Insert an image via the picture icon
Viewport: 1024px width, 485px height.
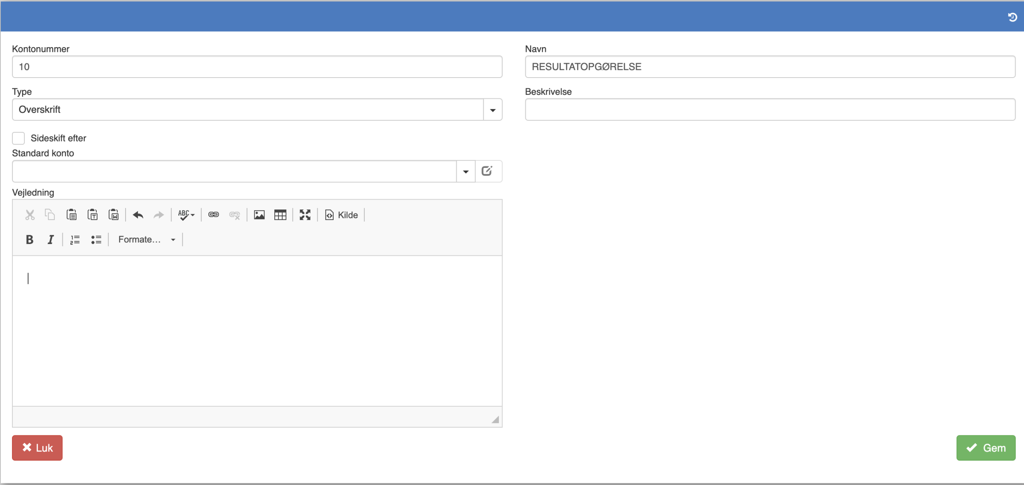tap(259, 215)
